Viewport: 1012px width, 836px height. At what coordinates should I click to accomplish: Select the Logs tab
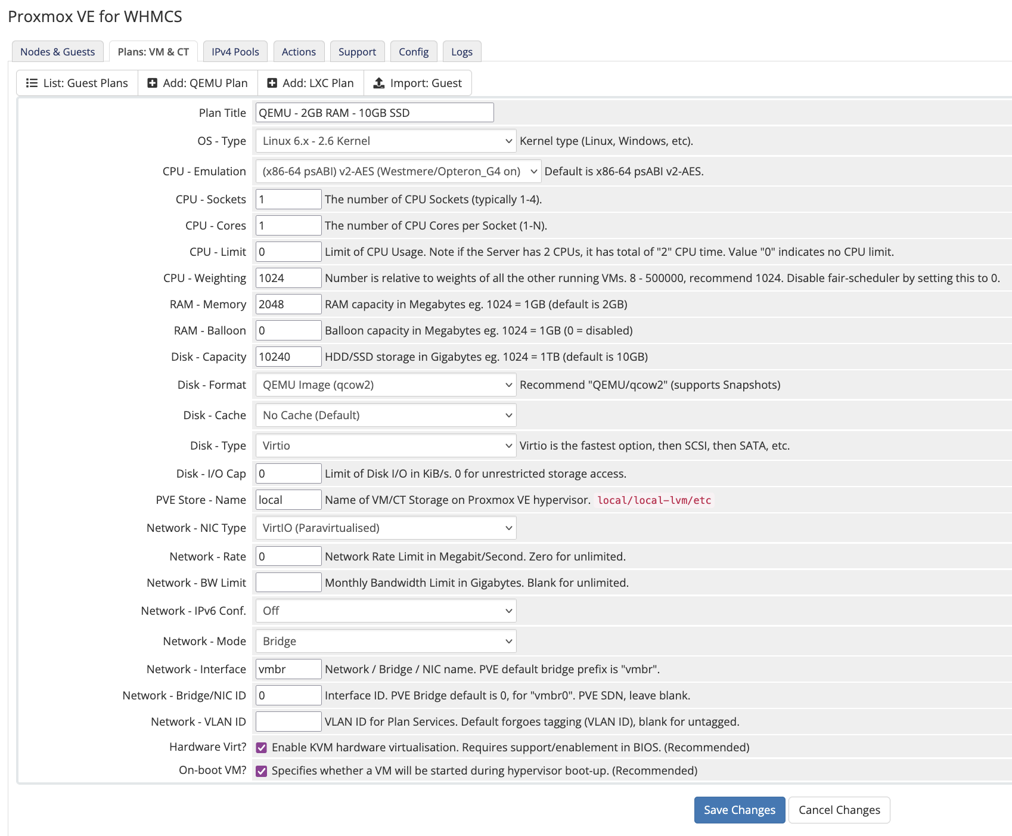(x=462, y=51)
